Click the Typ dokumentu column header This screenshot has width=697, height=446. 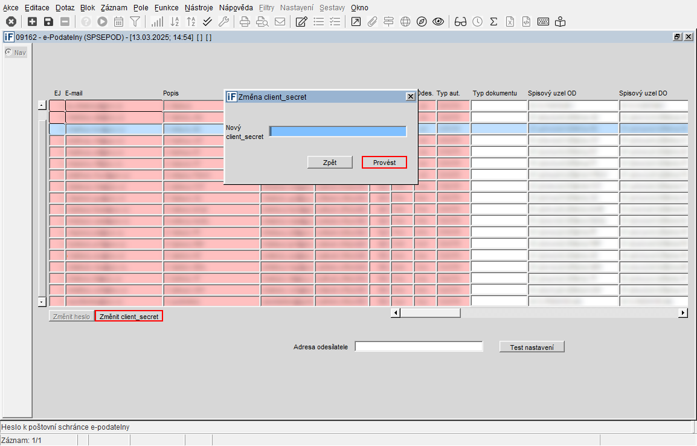pyautogui.click(x=495, y=93)
